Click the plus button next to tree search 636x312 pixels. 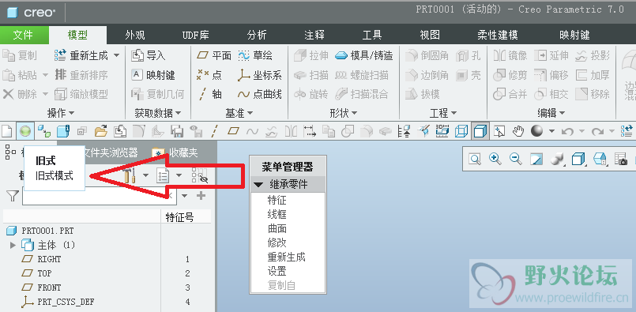tap(201, 196)
